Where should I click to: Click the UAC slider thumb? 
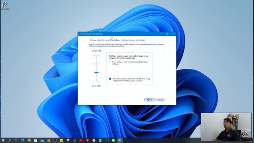pyautogui.click(x=96, y=72)
